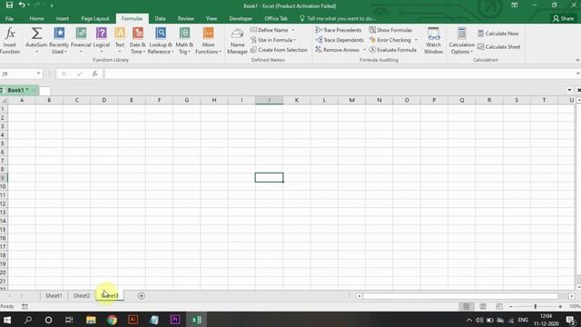Select the Book1 document tab
Viewport: 581px width, 327px height.
click(17, 90)
